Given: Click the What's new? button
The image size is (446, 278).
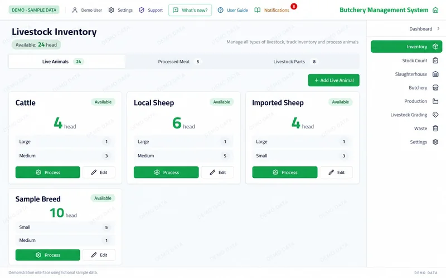Looking at the screenshot, I should tap(190, 10).
